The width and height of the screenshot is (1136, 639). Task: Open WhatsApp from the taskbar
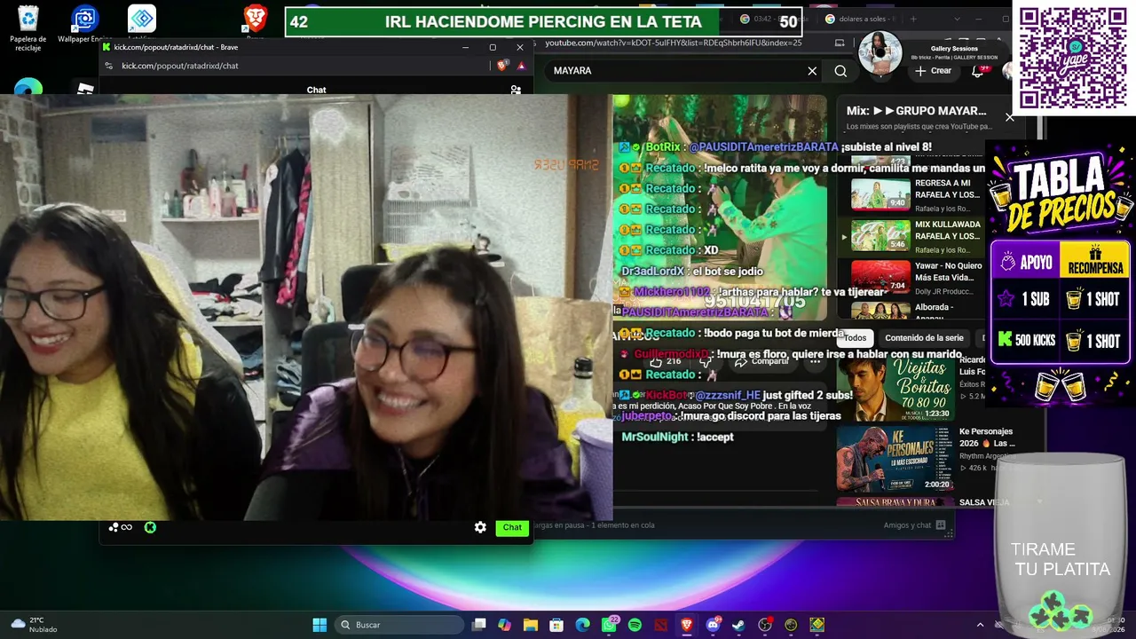tap(609, 625)
